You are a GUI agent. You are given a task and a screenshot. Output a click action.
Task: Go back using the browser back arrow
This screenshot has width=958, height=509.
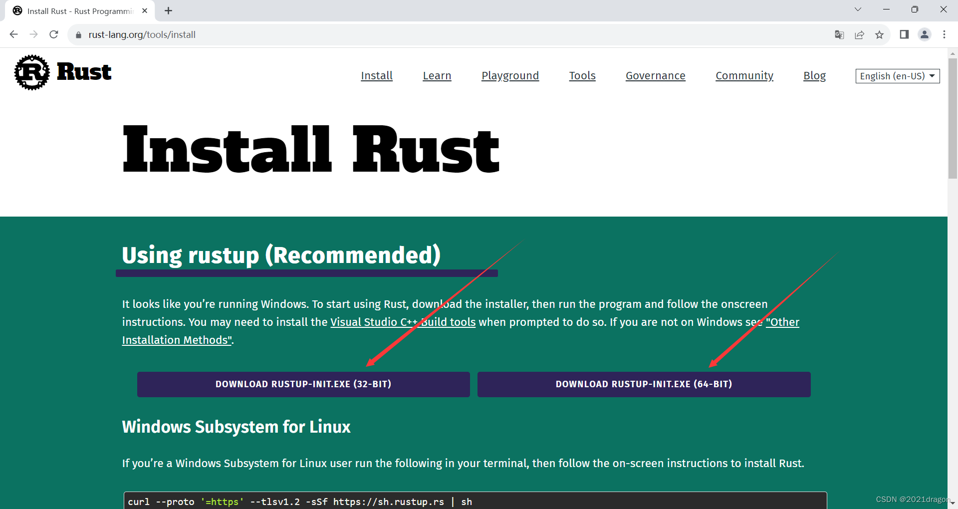pyautogui.click(x=14, y=34)
